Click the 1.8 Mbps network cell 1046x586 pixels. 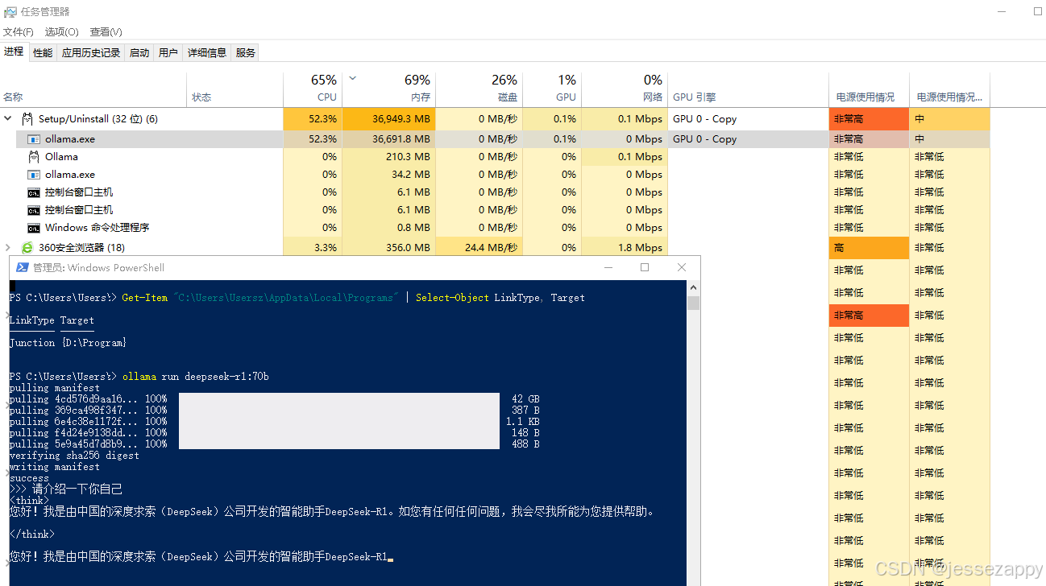(625, 248)
